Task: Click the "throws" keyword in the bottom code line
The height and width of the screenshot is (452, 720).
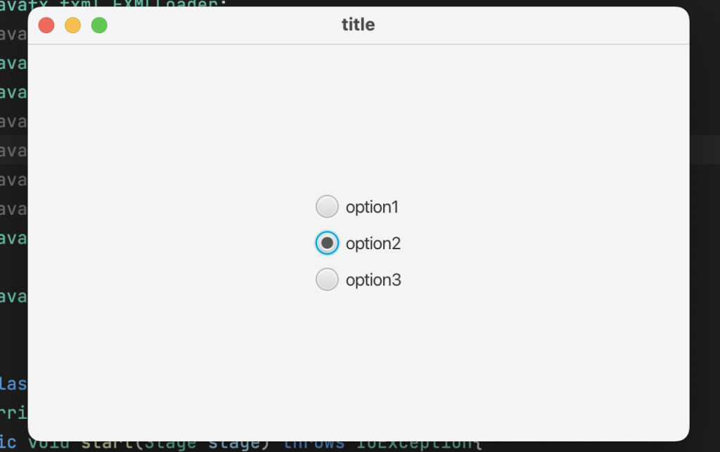Action: coord(314,445)
